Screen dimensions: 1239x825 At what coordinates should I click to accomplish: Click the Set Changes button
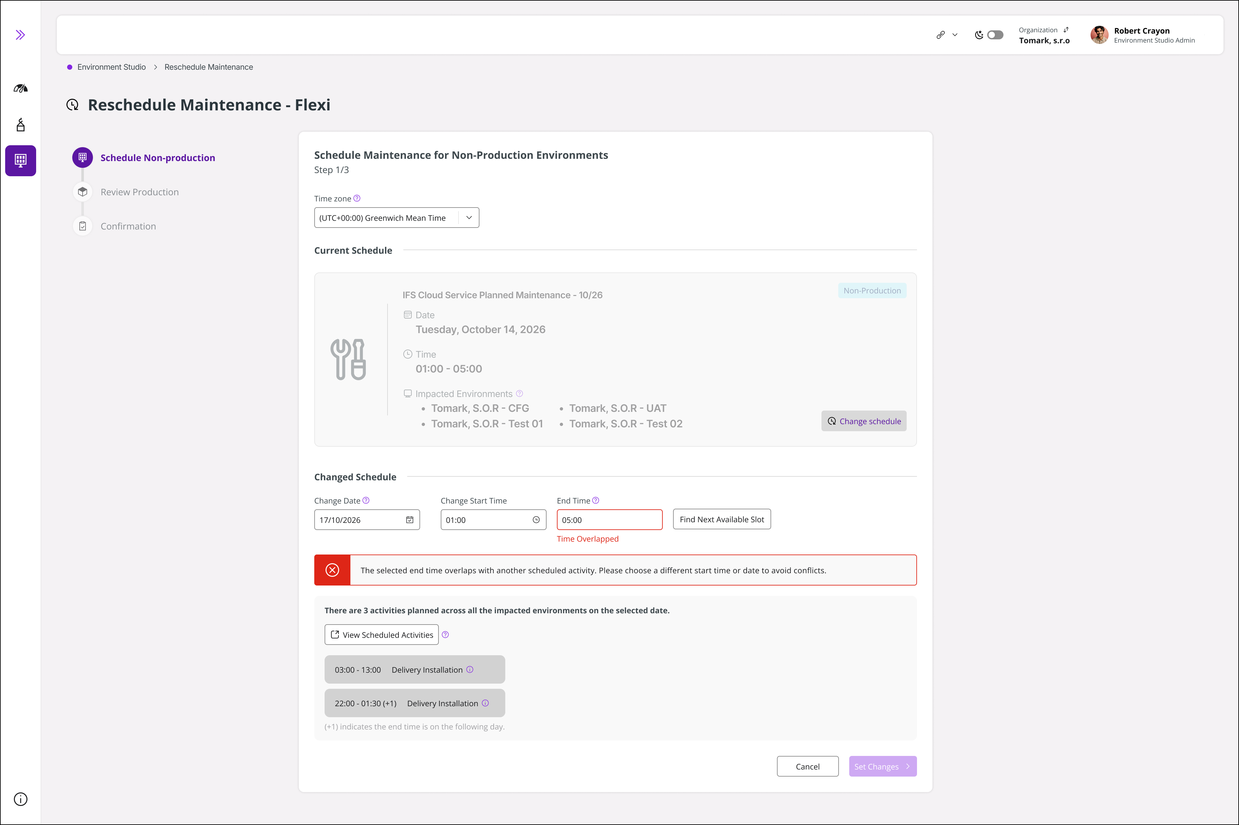tap(883, 767)
